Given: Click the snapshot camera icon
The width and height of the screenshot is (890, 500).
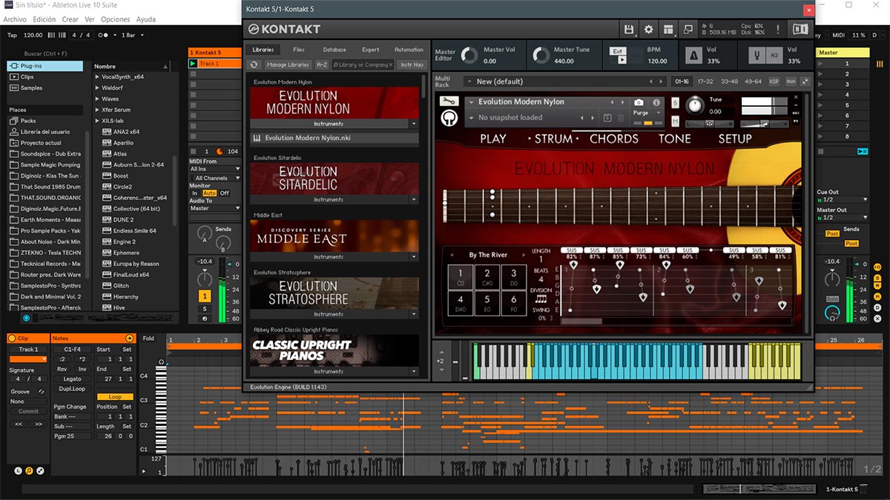Looking at the screenshot, I should pyautogui.click(x=639, y=102).
